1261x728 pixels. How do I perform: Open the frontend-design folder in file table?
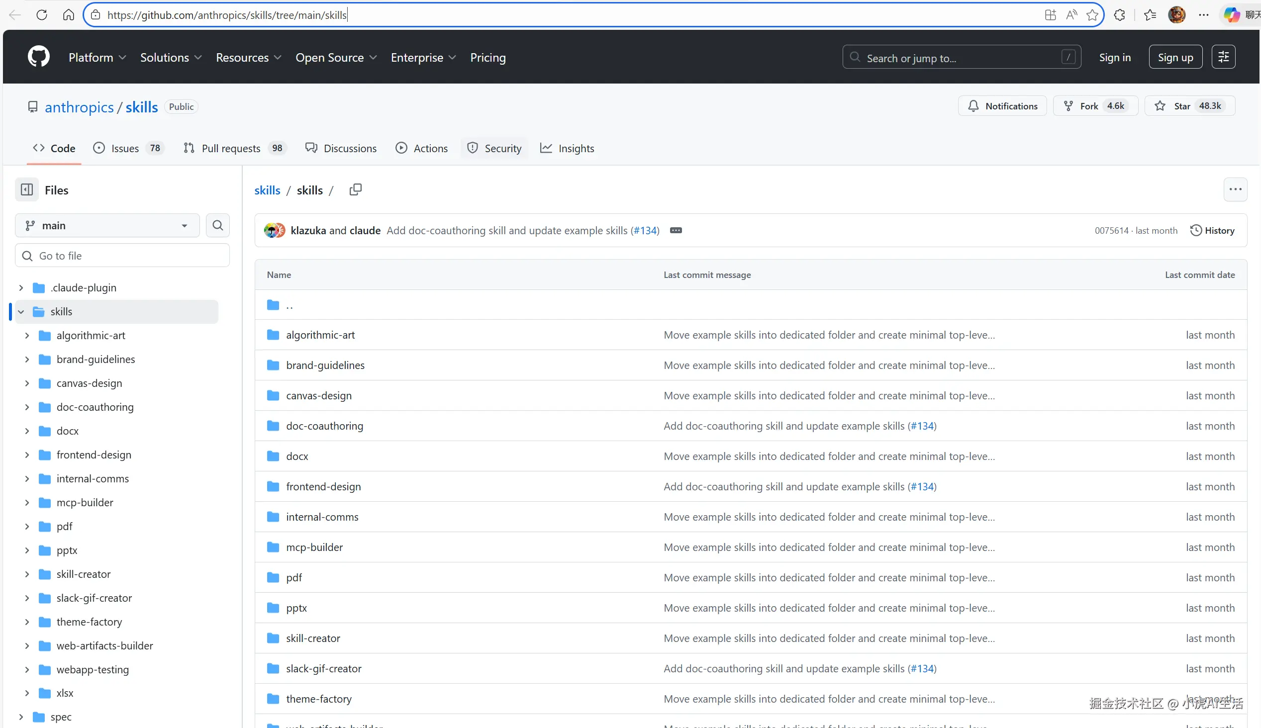click(323, 486)
